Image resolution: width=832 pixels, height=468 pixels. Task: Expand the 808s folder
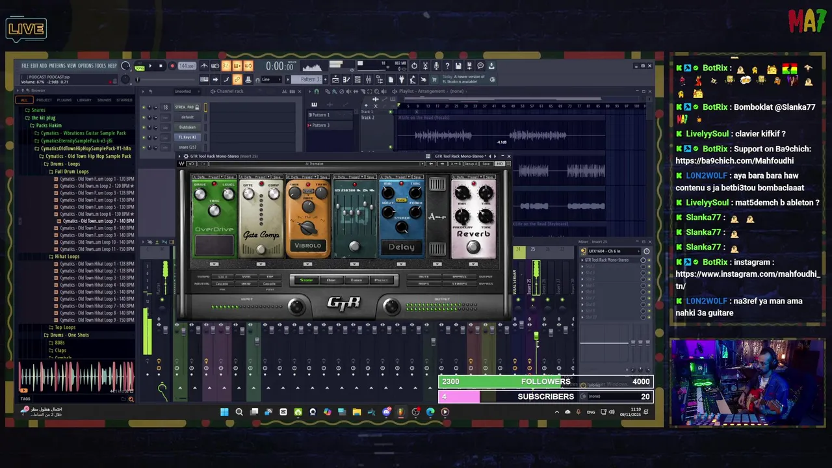pyautogui.click(x=59, y=343)
